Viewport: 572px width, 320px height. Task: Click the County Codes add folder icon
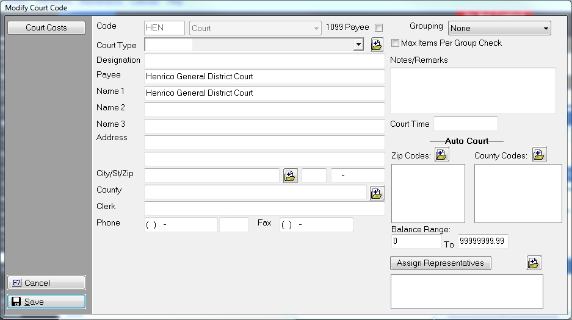pos(539,155)
